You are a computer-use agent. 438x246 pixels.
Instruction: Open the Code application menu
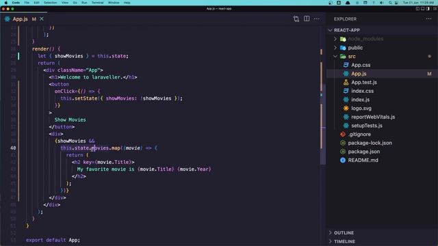coord(16,3)
